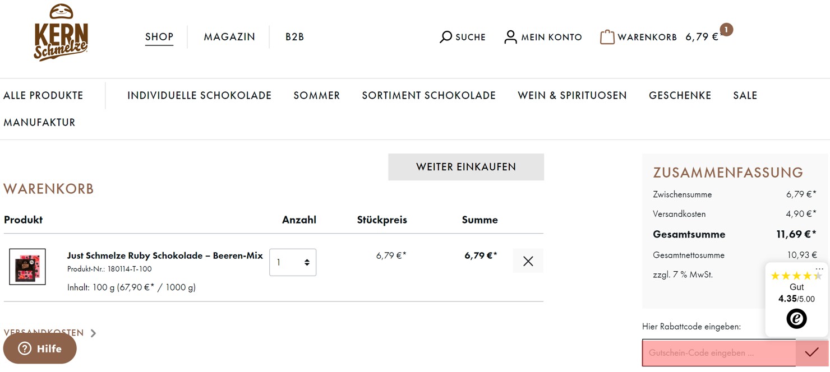Click the cart item count badge

(726, 30)
